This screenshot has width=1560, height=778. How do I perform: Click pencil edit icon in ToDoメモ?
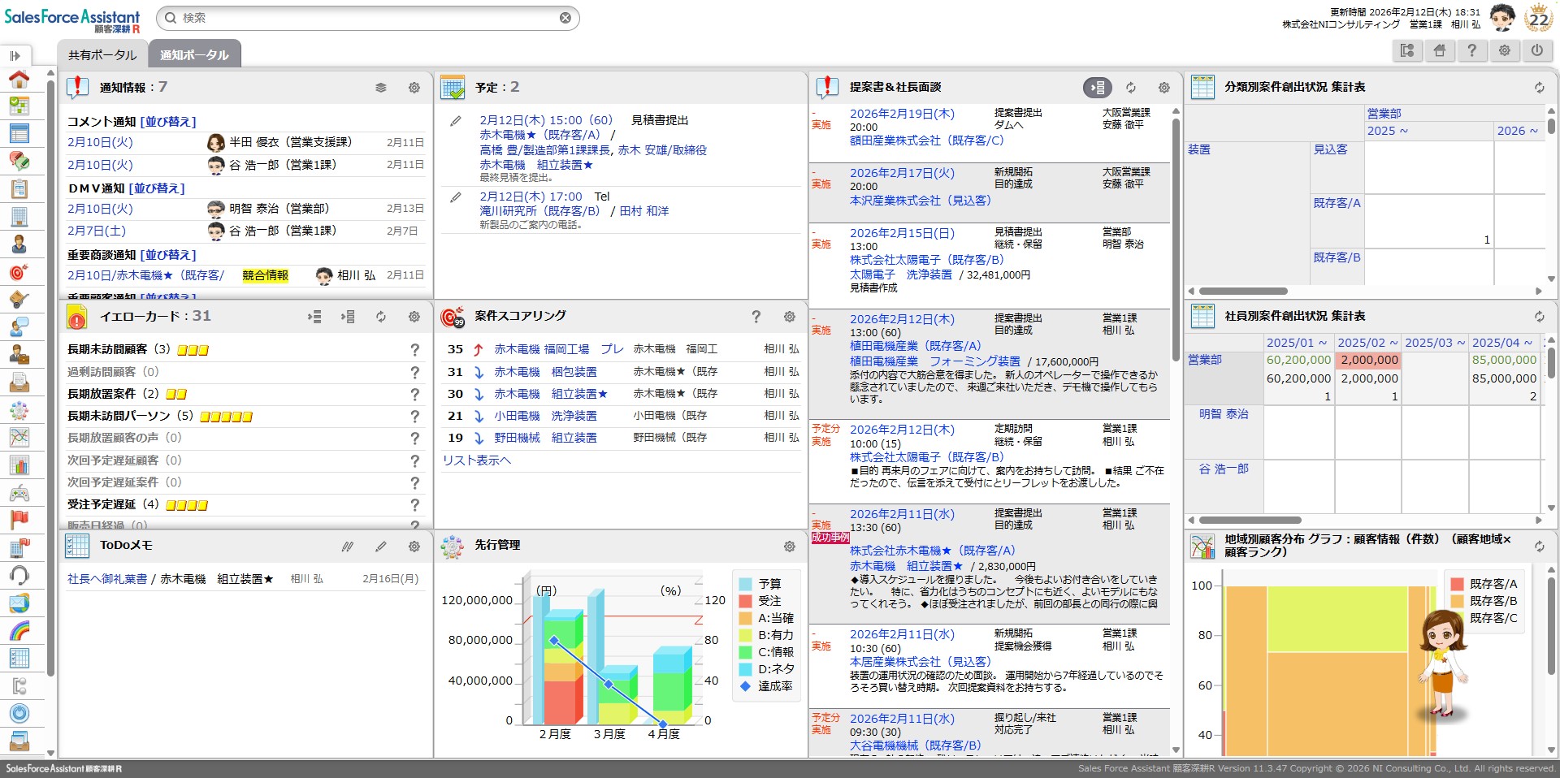coord(381,547)
